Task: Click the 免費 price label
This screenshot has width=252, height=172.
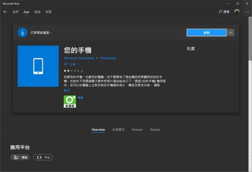Action: [191, 49]
